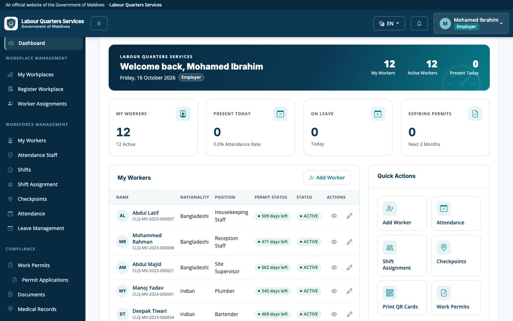Viewport: 513px width, 321px height.
Task: Click the AL avatar for Abdul Latif
Action: pos(122,216)
